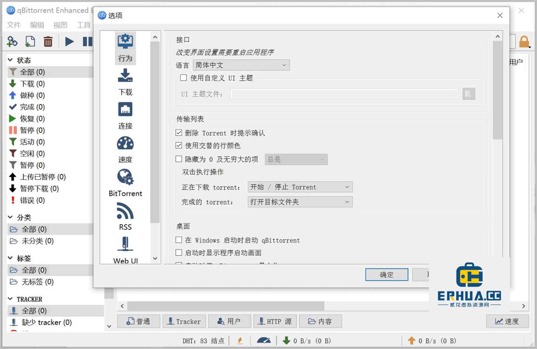Click the add torrent link toolbar icon
Viewport: 537px width, 349px height.
point(12,41)
